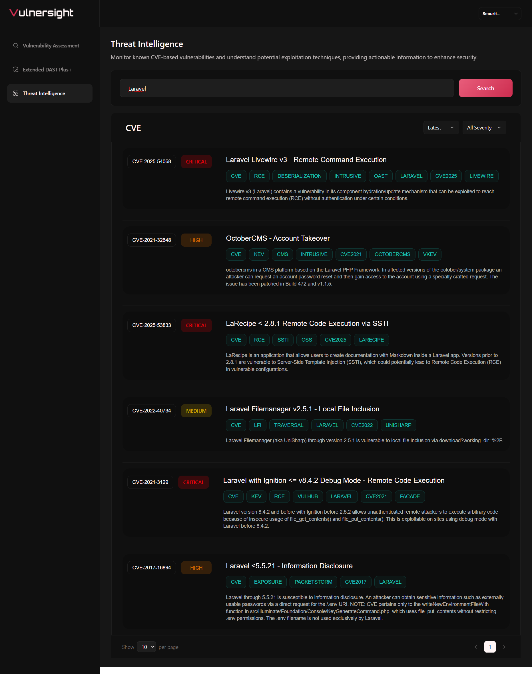Click the OSS tag
532x674 pixels.
(x=306, y=340)
